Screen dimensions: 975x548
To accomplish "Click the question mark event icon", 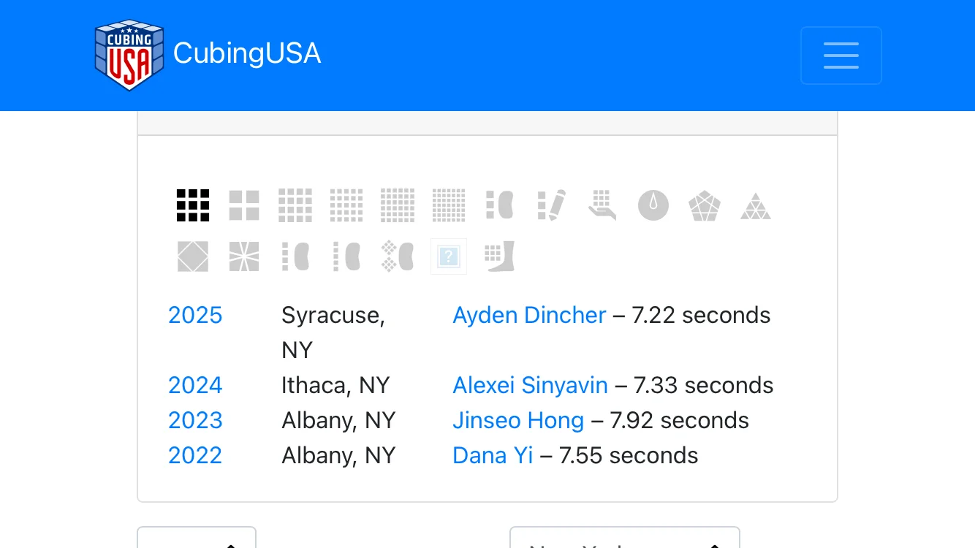I will (449, 256).
